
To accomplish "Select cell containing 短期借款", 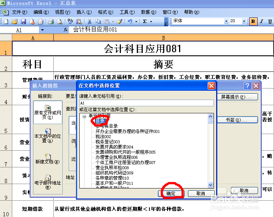I will point(33,209).
